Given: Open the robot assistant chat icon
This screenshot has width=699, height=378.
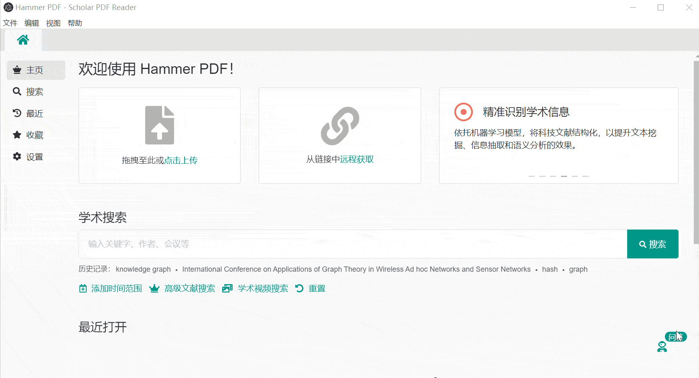Looking at the screenshot, I should (662, 347).
